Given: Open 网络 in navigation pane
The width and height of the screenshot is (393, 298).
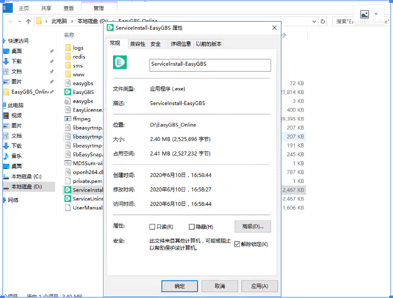Looking at the screenshot, I should pyautogui.click(x=13, y=200).
